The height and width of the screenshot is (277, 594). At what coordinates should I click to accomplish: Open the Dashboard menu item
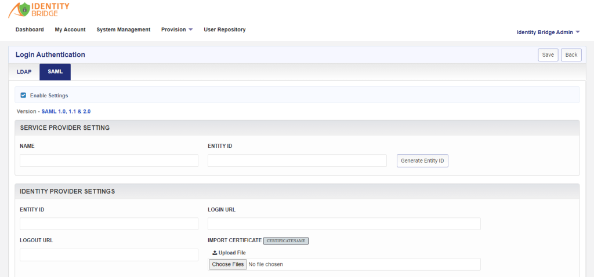pyautogui.click(x=30, y=30)
